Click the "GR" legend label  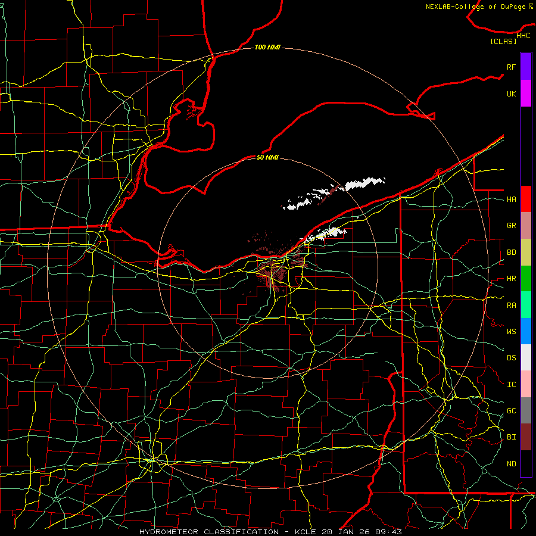pos(511,226)
